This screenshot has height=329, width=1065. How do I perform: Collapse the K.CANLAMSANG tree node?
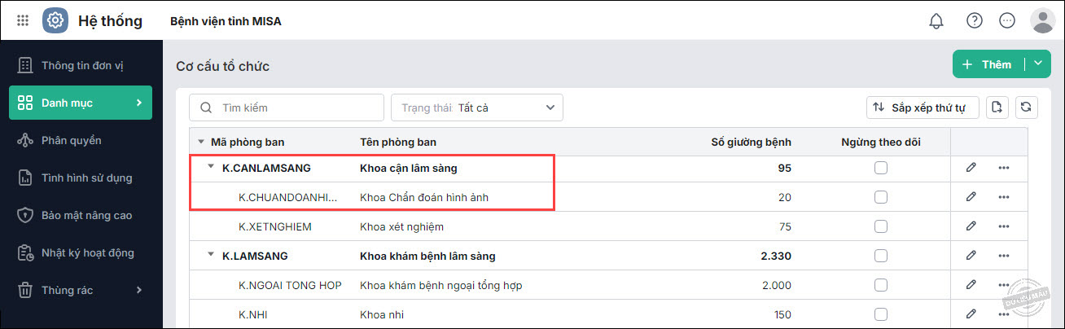[x=210, y=167]
